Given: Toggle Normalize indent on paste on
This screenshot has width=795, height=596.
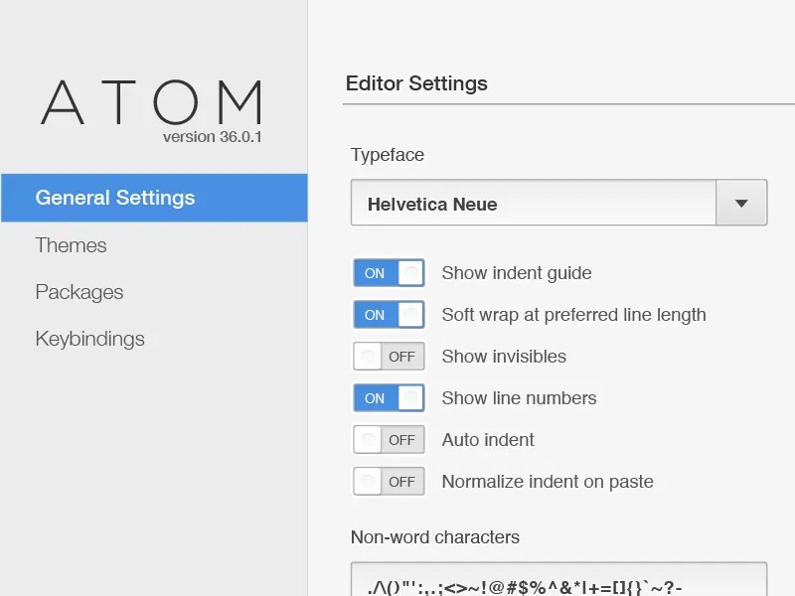Looking at the screenshot, I should 389,481.
